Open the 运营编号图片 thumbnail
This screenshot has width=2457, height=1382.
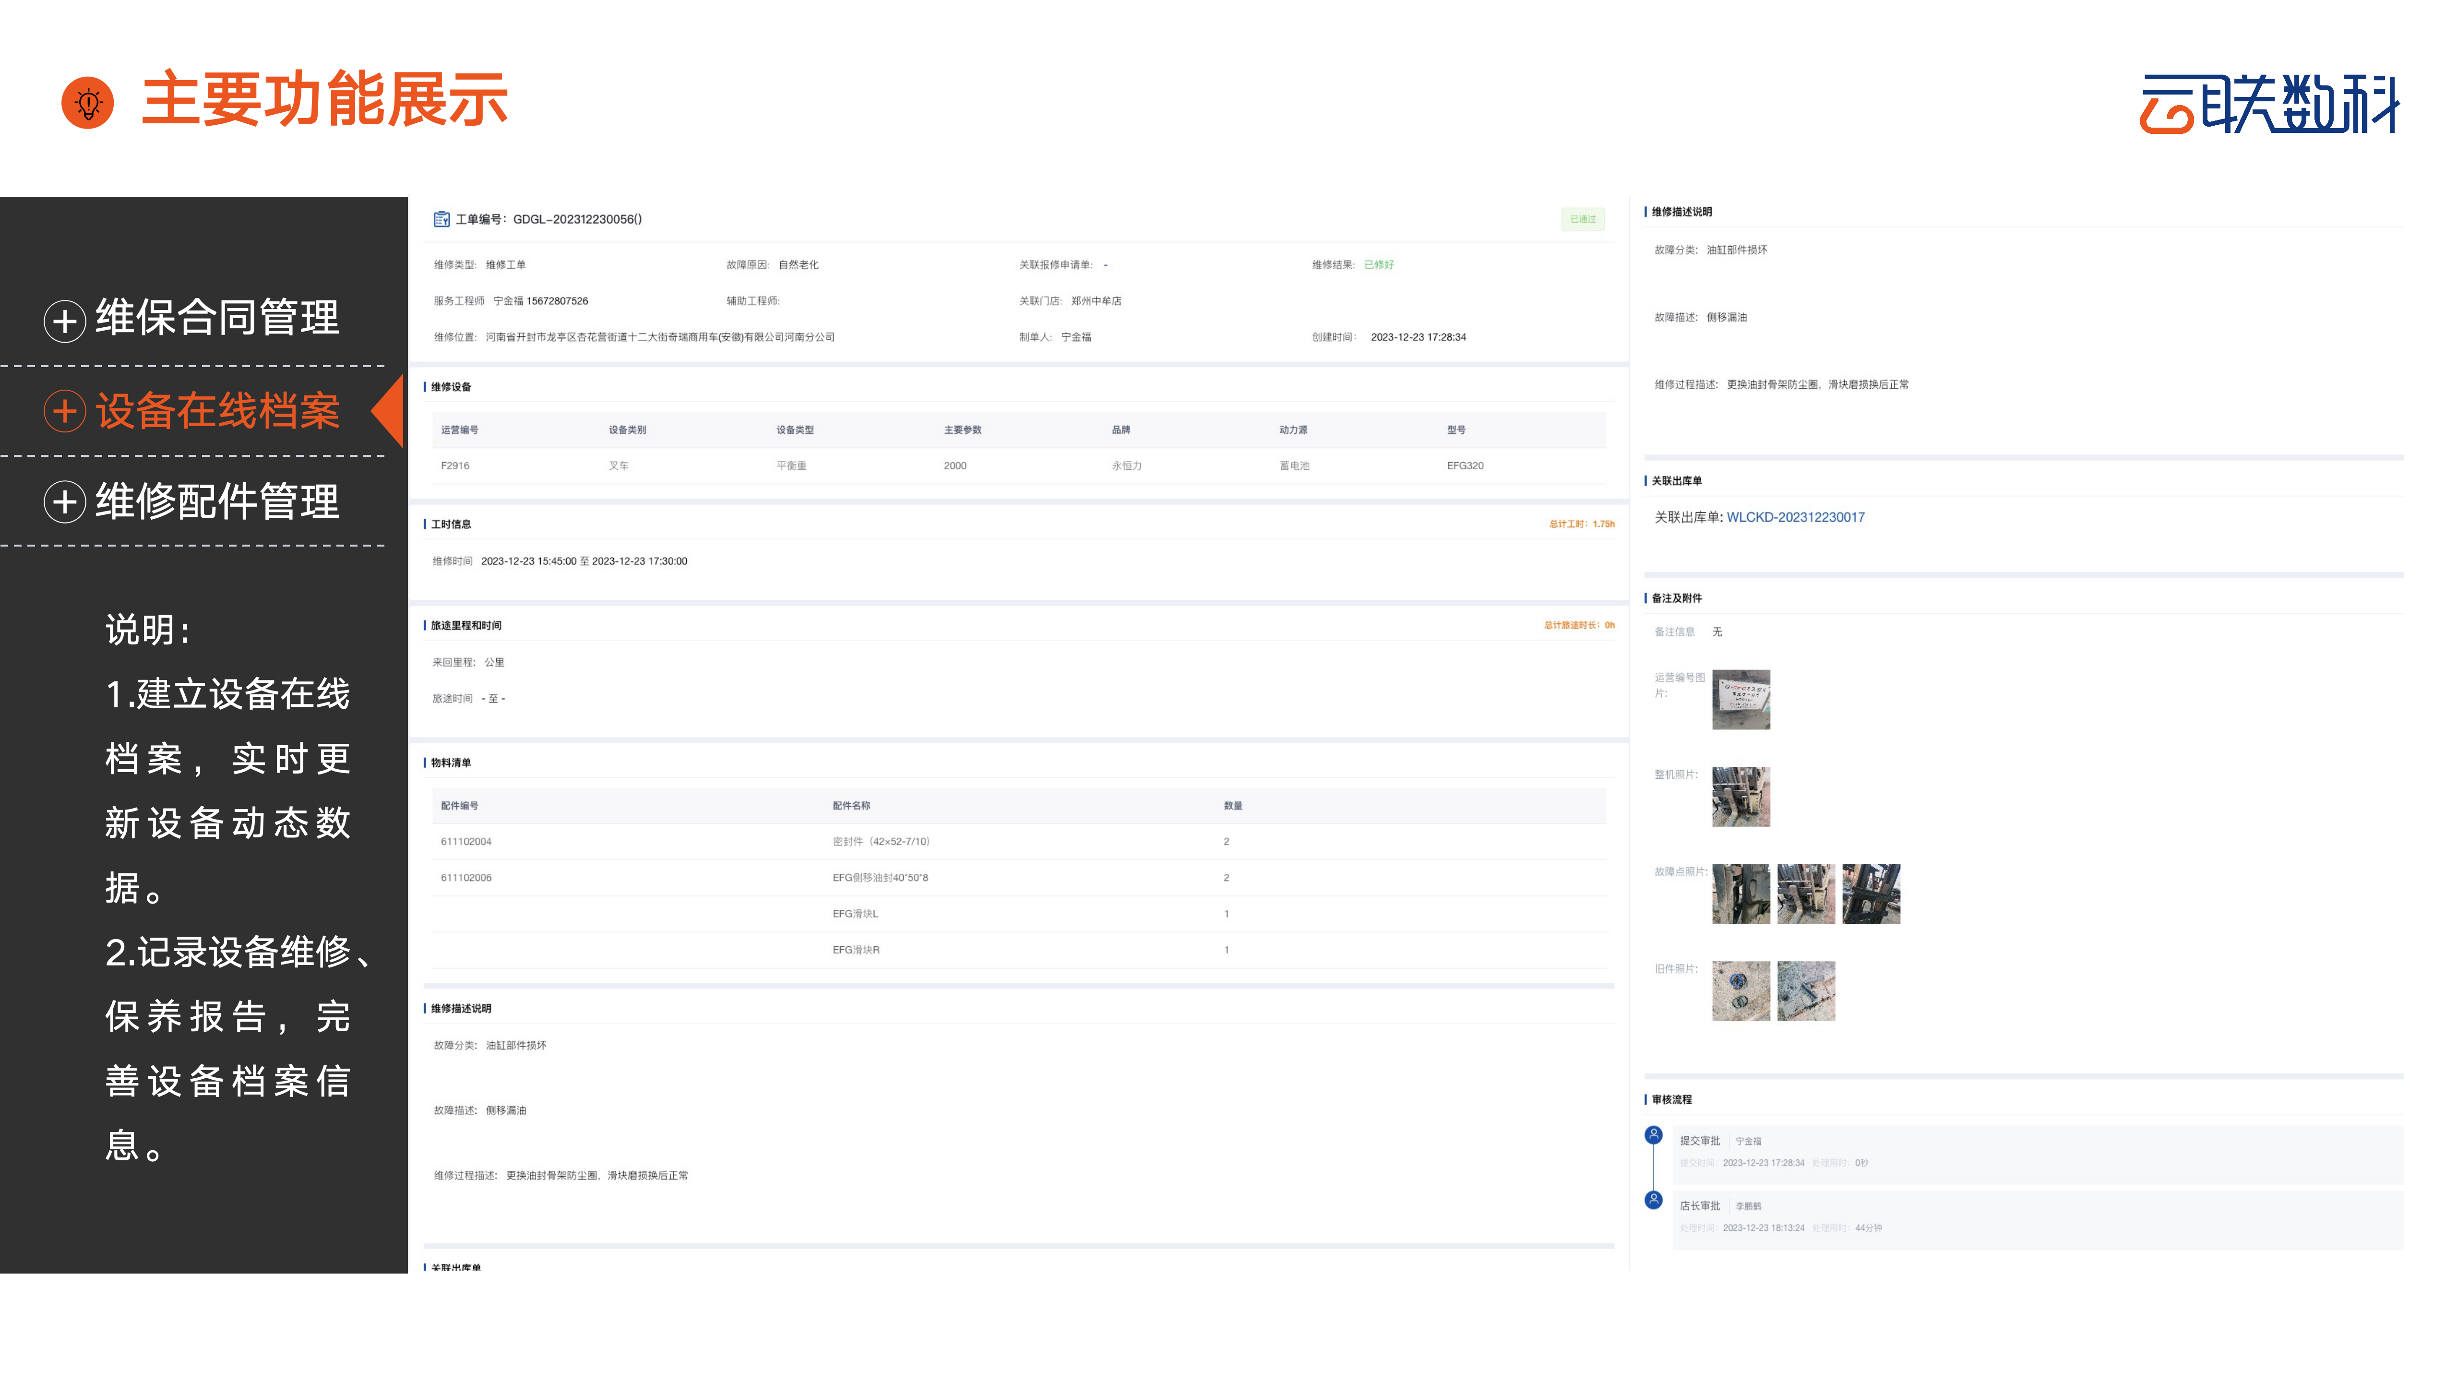(1741, 699)
